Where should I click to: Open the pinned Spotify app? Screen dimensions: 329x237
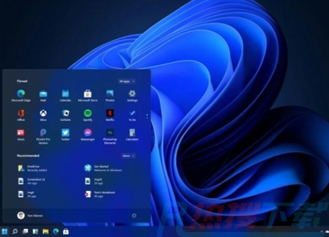click(x=87, y=115)
